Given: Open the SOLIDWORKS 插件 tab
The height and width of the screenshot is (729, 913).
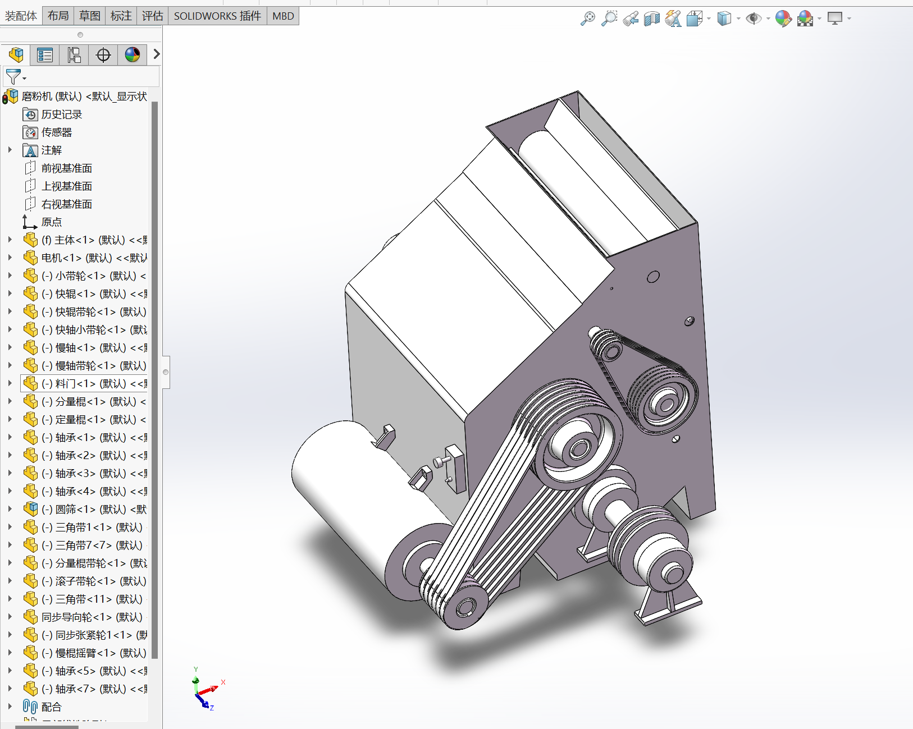Looking at the screenshot, I should pos(217,16).
